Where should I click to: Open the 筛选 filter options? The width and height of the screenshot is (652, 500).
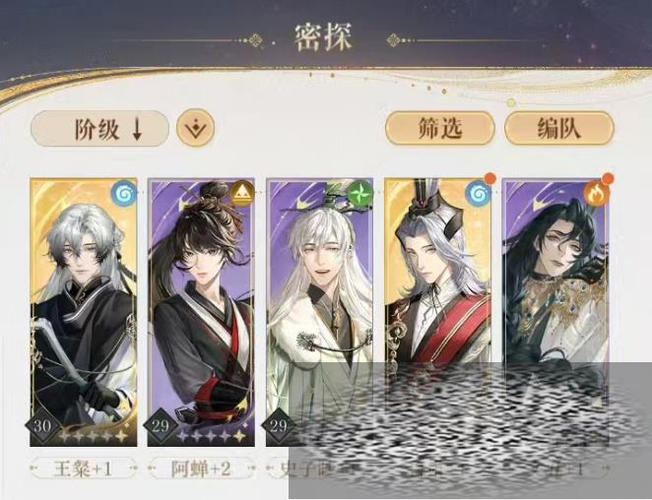pos(440,128)
